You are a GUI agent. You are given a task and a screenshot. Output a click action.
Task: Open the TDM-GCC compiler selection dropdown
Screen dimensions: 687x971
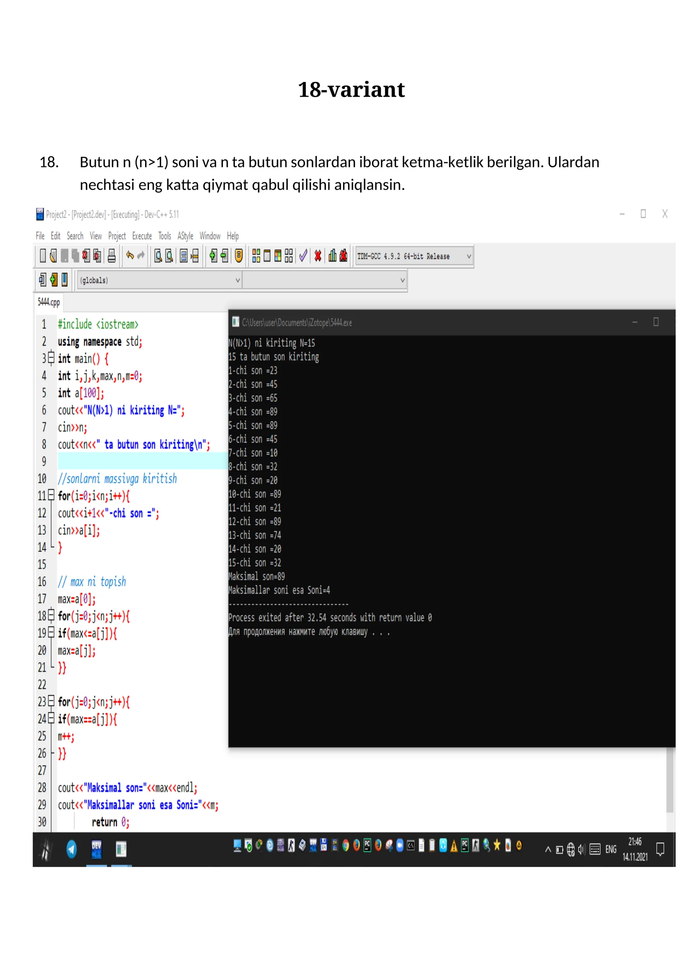469,256
